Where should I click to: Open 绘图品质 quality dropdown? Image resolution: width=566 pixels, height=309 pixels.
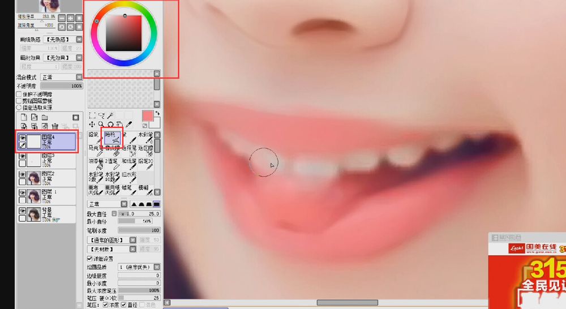157,267
